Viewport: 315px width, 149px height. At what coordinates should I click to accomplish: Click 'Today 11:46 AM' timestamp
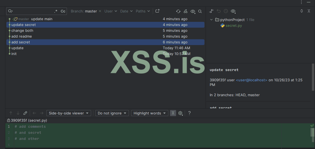[x=177, y=48]
